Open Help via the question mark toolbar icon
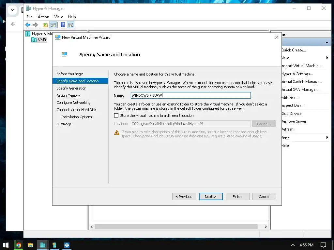This screenshot has width=334, height=250. [x=63, y=25]
